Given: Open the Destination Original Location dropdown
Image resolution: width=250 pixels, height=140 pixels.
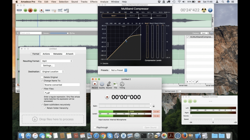Looking at the screenshot, I should tap(53, 72).
